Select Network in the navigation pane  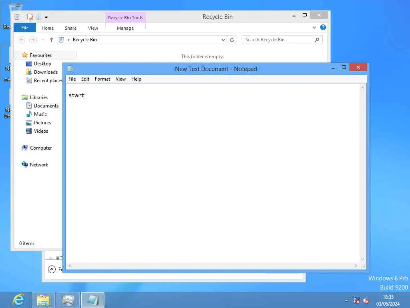(x=39, y=164)
